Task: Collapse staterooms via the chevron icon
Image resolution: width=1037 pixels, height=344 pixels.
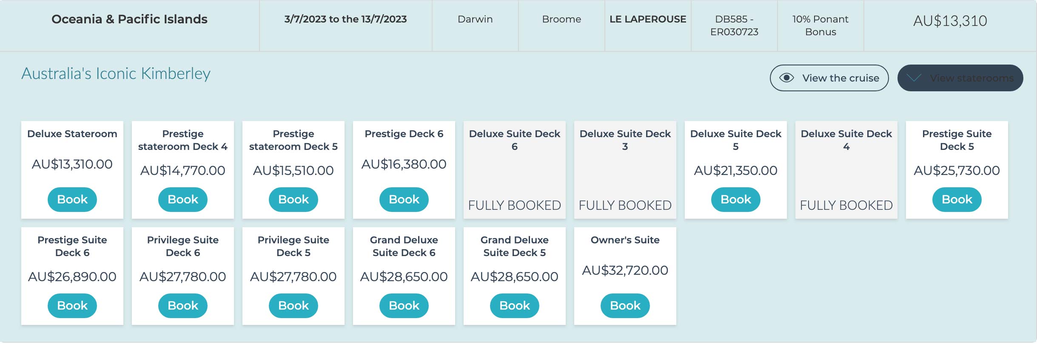Action: pos(913,78)
